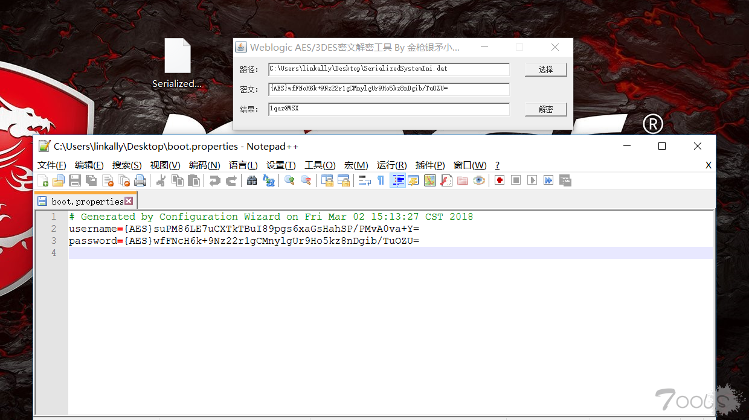The height and width of the screenshot is (420, 749).
Task: Toggle synchronize horizontal scrolling icon
Action: (x=344, y=180)
